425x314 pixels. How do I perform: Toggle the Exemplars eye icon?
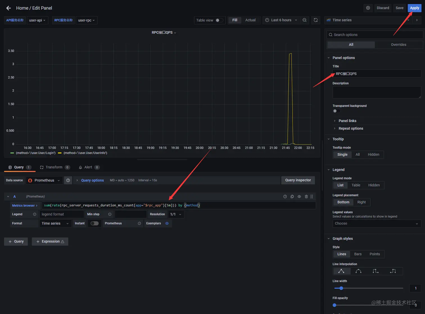click(167, 223)
